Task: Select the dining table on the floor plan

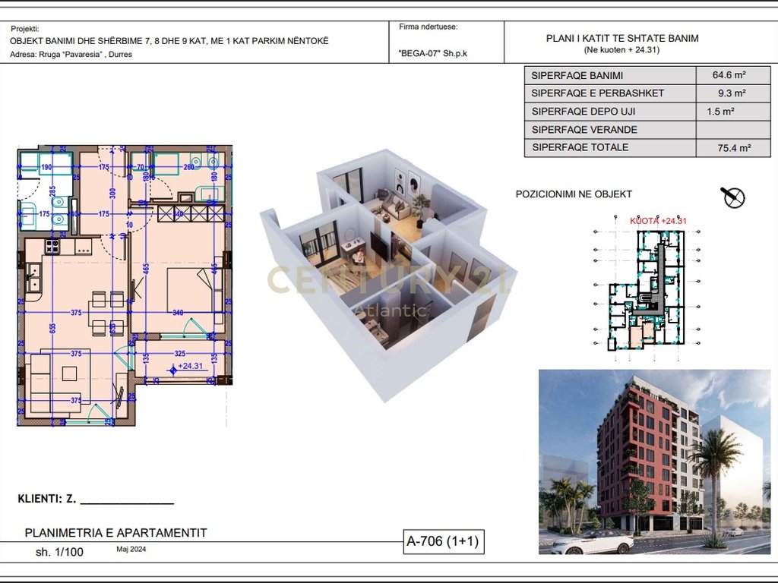Action: tap(106, 311)
